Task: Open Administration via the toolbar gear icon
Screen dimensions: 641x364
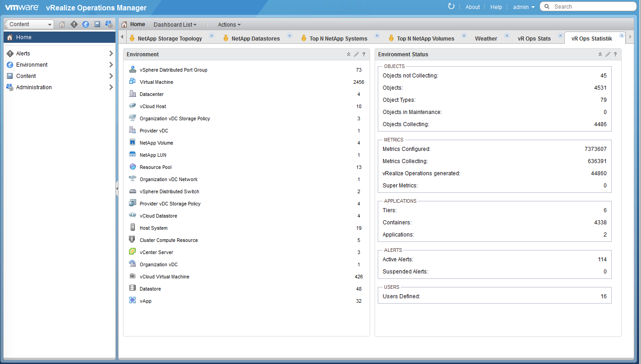Action: 109,24
